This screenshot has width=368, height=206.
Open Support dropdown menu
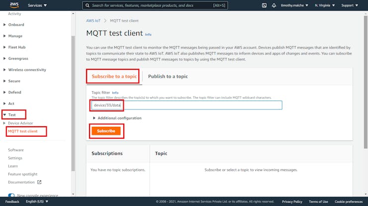click(350, 5)
